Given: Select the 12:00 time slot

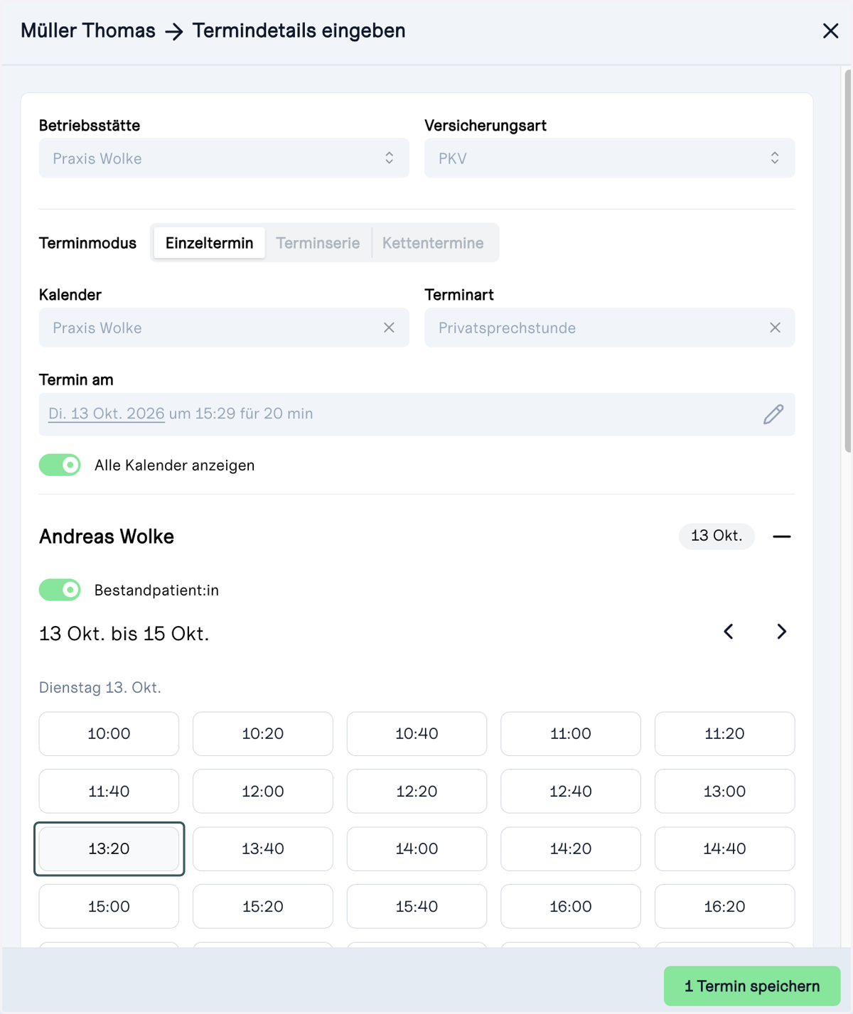Looking at the screenshot, I should pyautogui.click(x=263, y=792).
